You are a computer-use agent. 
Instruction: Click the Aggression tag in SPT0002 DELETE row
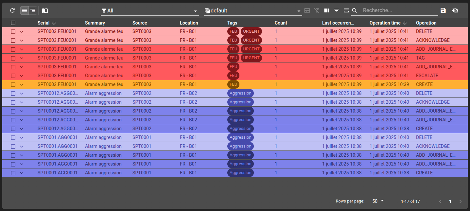[x=240, y=93]
